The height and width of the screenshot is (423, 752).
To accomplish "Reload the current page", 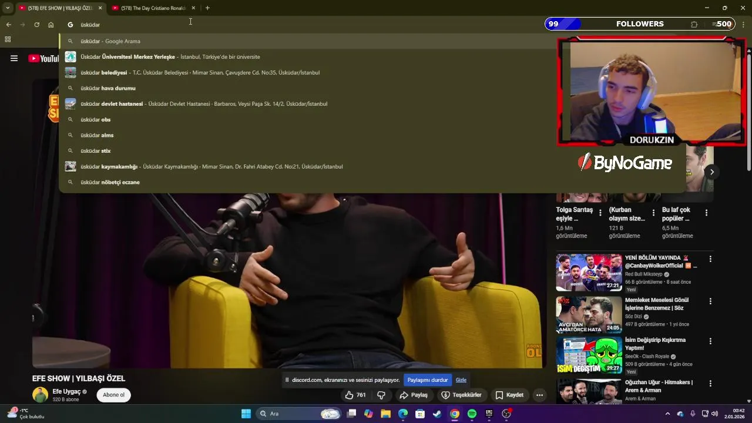I will (36, 25).
